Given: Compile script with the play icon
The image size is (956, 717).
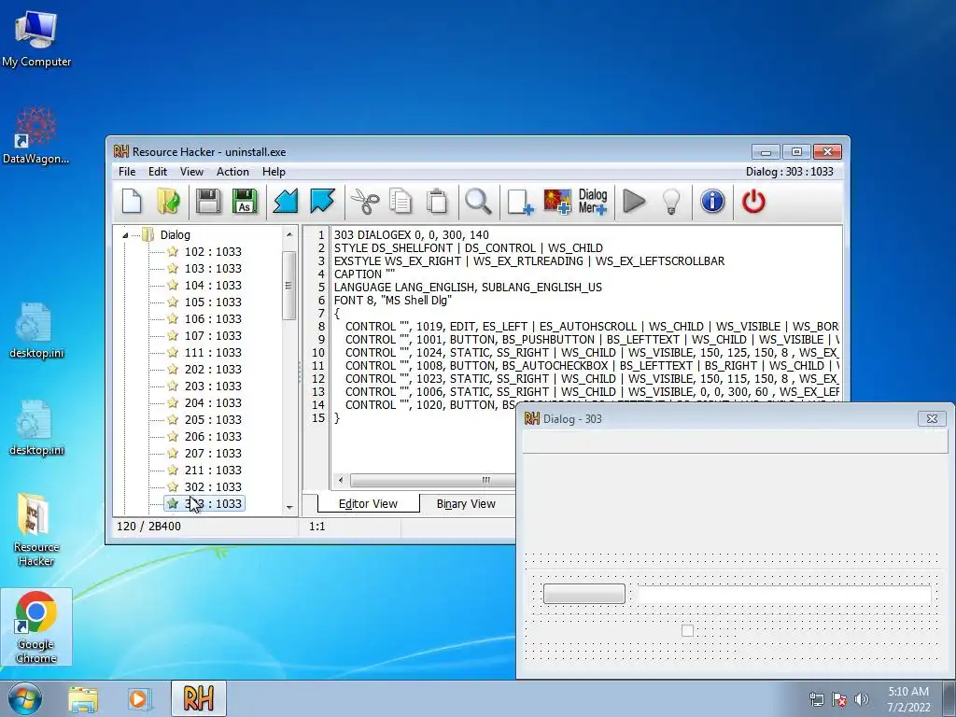Looking at the screenshot, I should pyautogui.click(x=634, y=202).
